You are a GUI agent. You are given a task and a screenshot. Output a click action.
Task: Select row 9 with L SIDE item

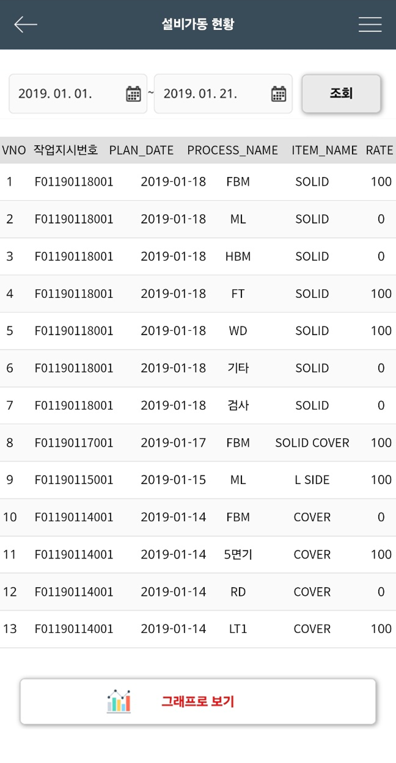click(198, 480)
